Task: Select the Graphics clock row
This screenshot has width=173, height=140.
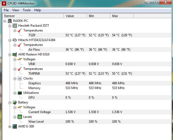Action: click(x=99, y=83)
